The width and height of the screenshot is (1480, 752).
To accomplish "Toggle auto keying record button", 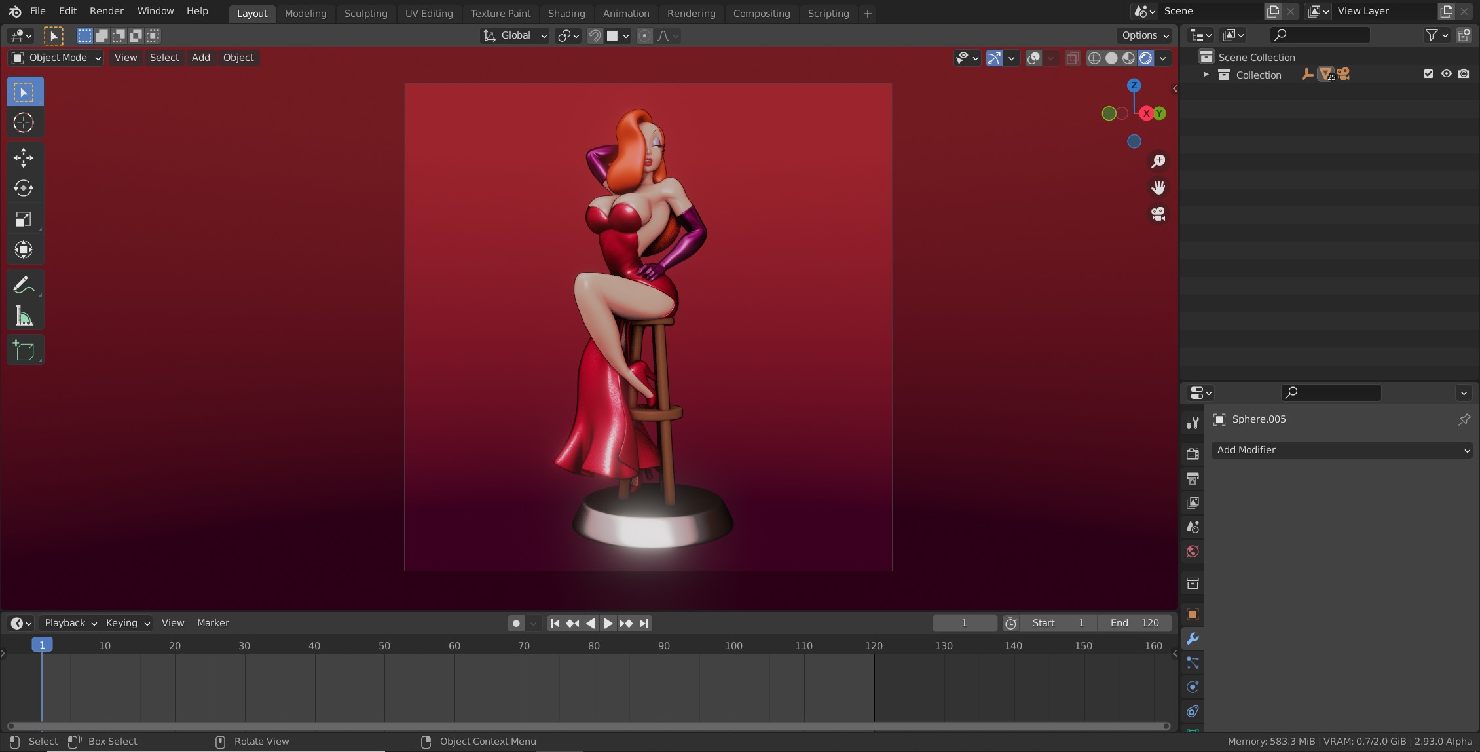I will (x=516, y=623).
